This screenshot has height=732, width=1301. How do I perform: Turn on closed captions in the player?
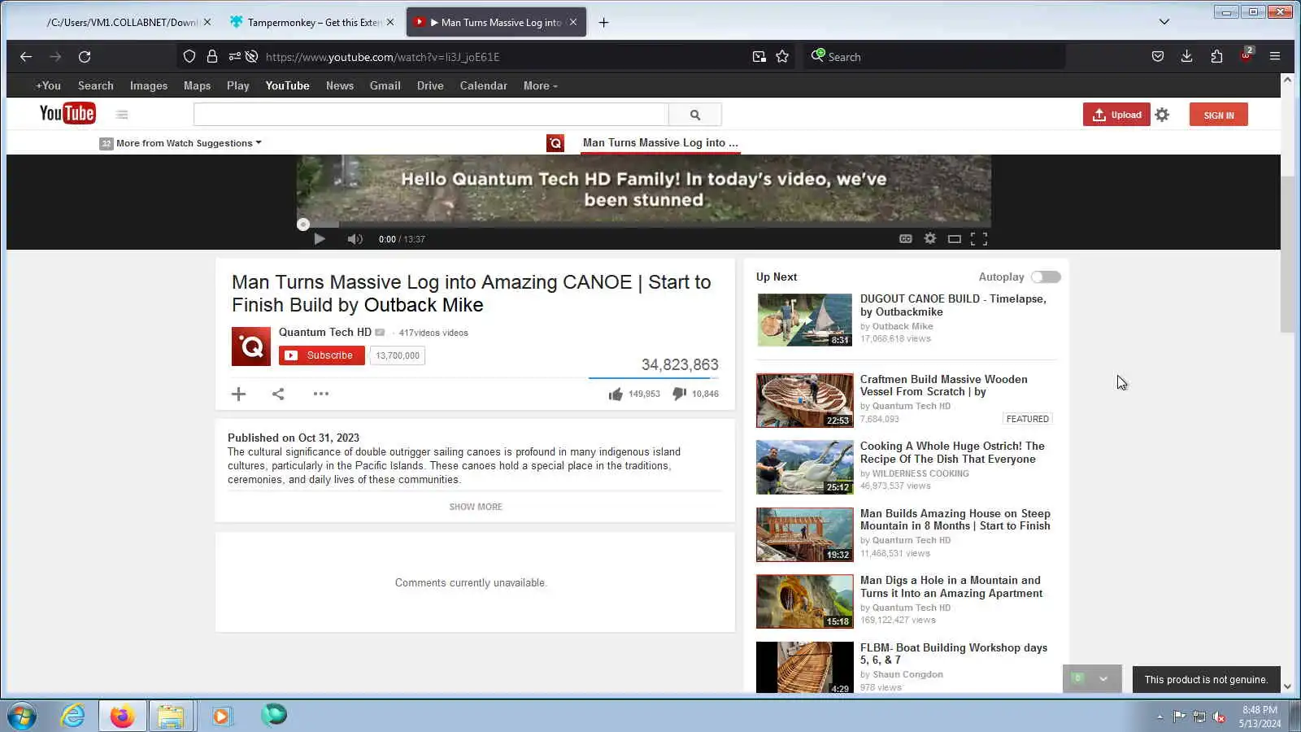[x=906, y=239]
